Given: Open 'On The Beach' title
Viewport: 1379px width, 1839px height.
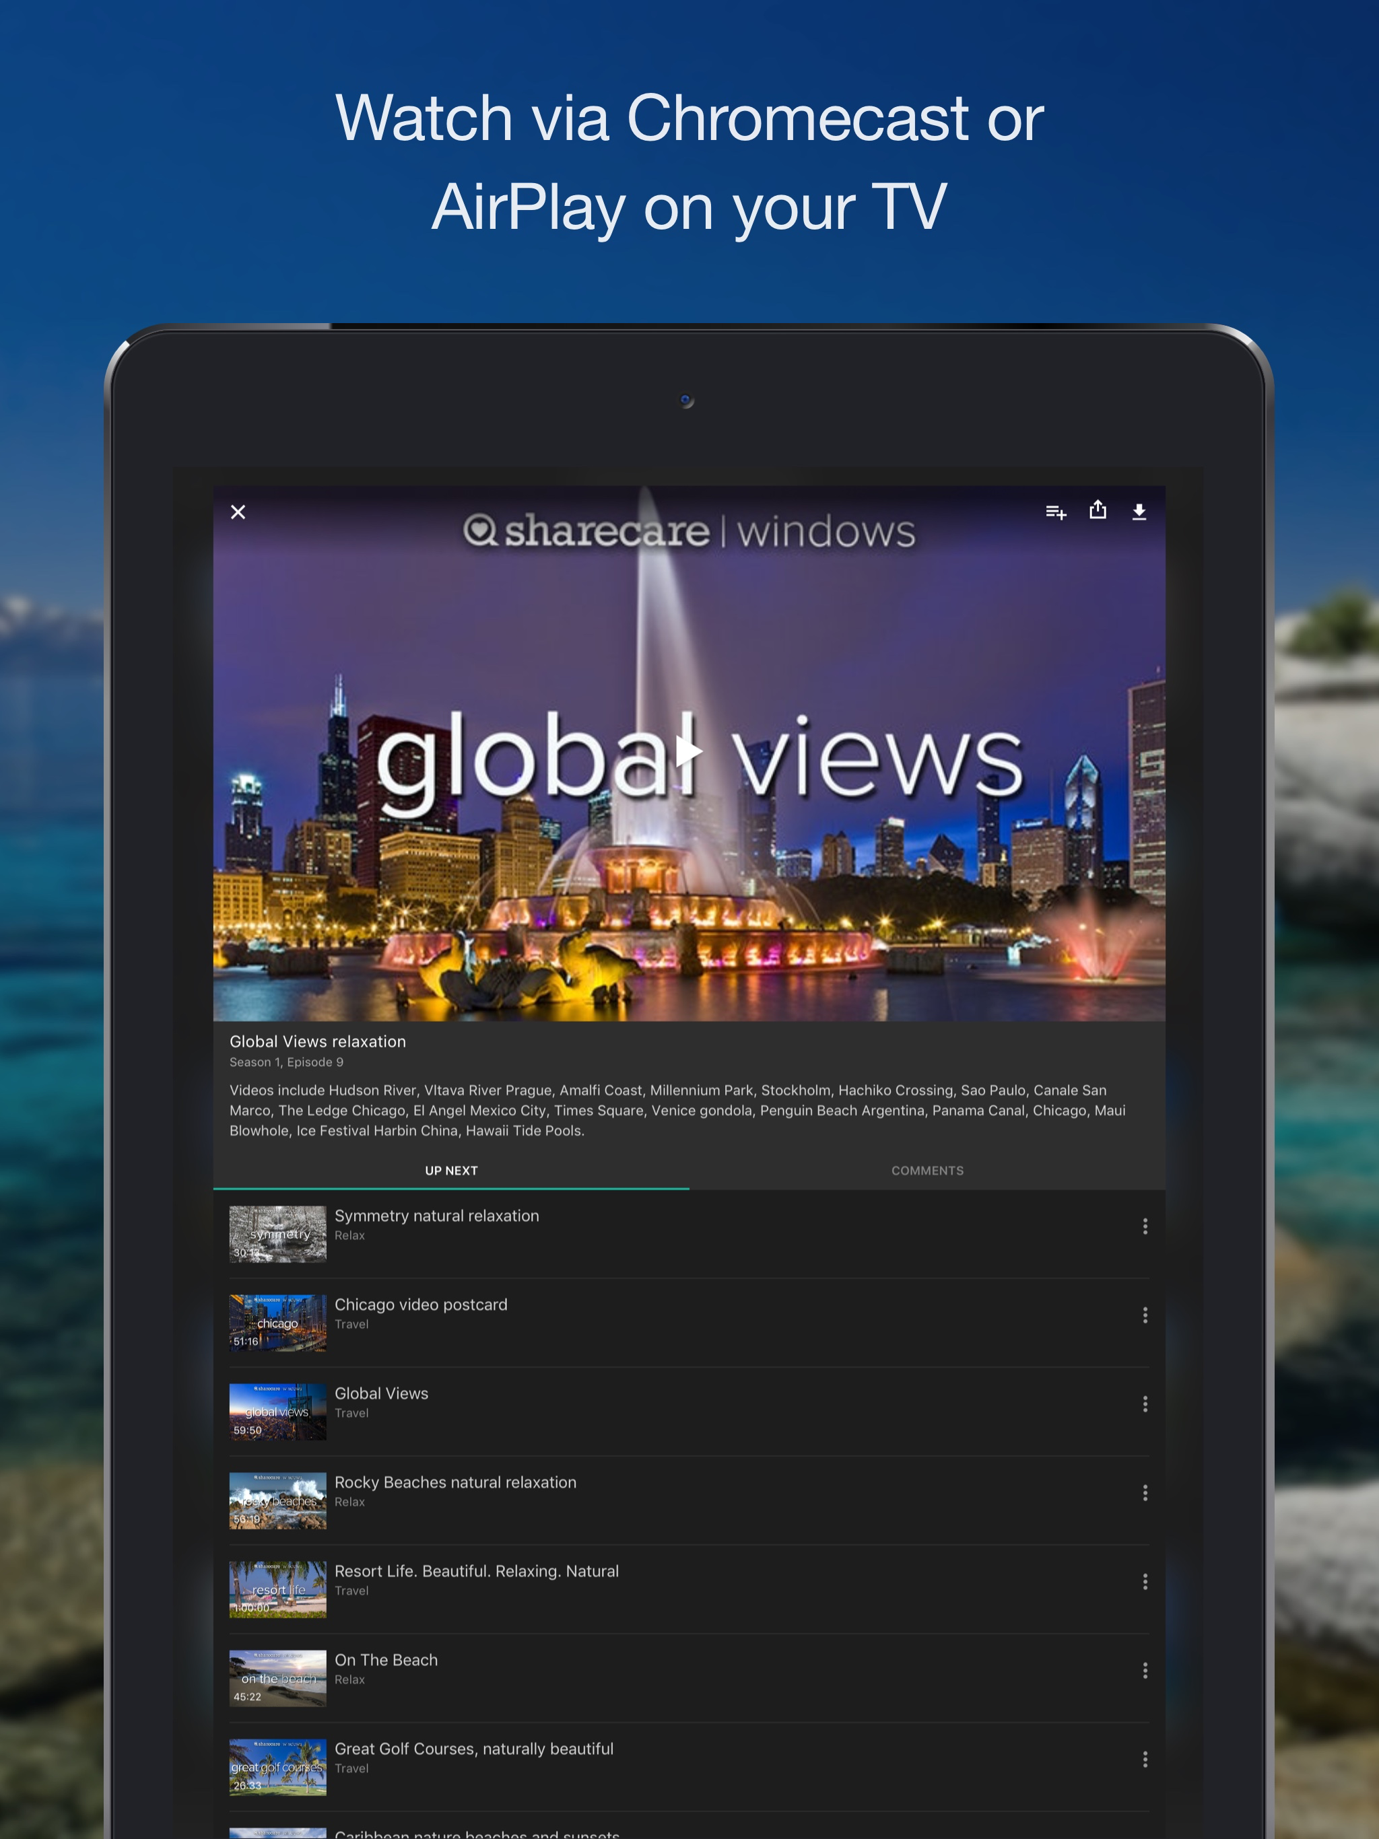Looking at the screenshot, I should point(386,1660).
